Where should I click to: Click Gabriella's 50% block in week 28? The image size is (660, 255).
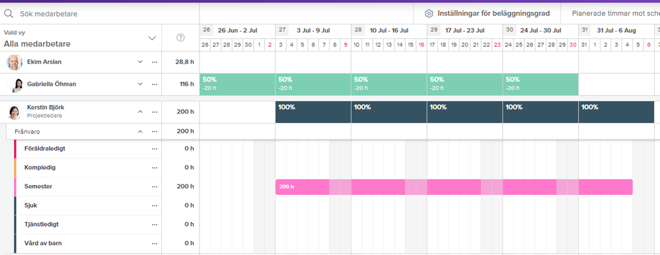(x=389, y=85)
